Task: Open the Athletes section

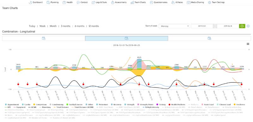Action: click(177, 3)
